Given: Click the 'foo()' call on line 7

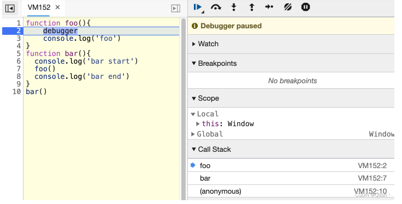Looking at the screenshot, I should pos(45,69).
